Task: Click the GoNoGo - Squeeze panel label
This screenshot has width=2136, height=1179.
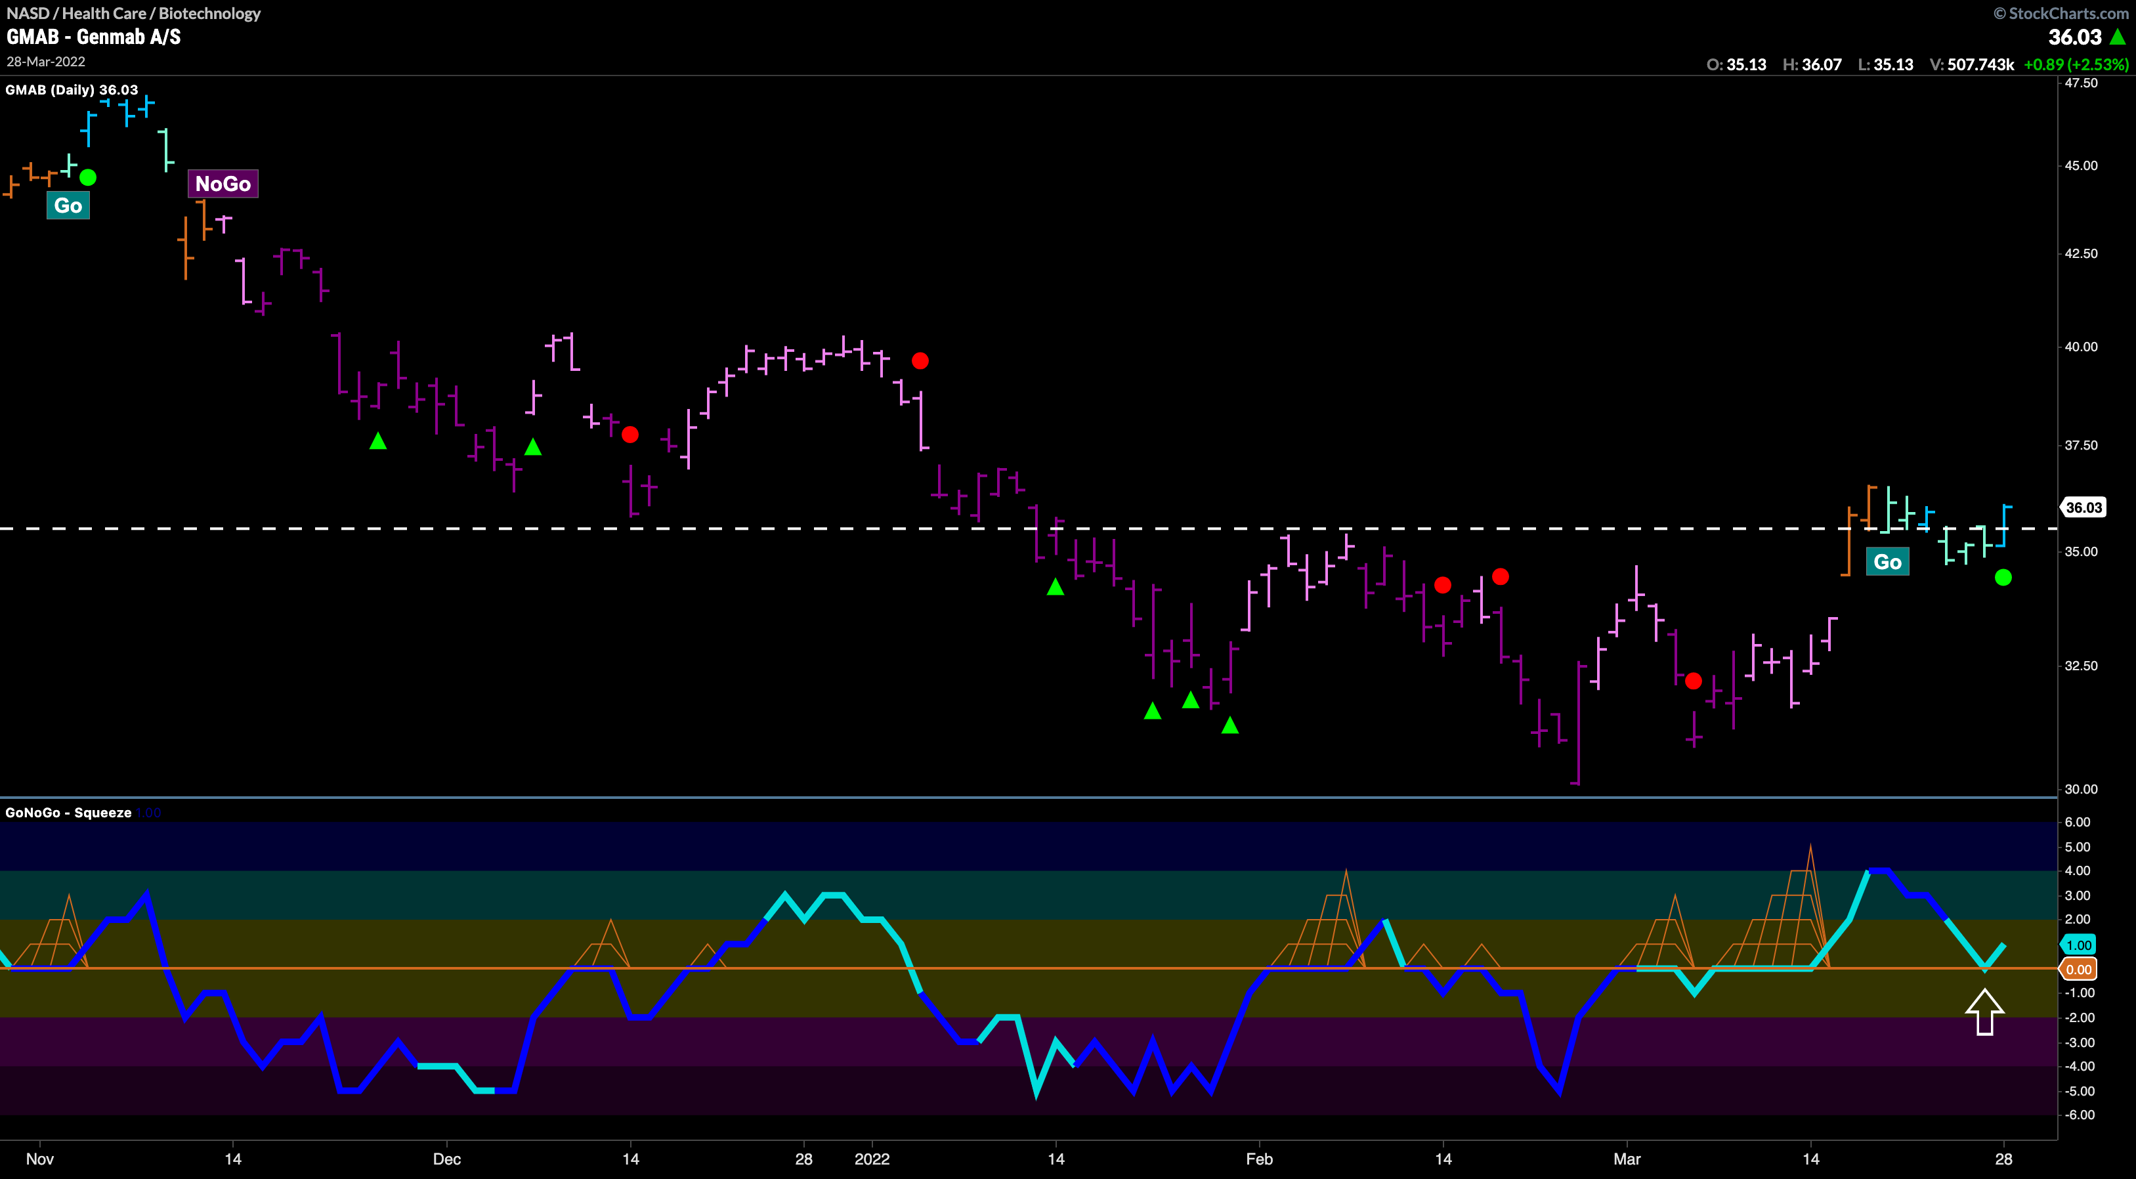Action: [x=68, y=813]
